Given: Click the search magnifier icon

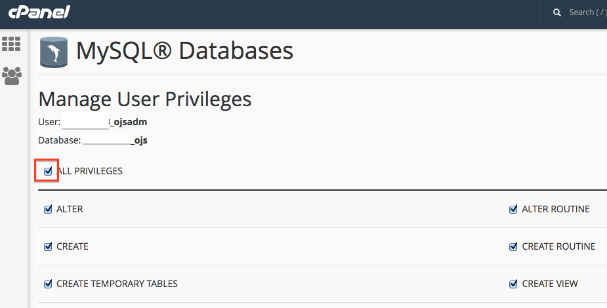Looking at the screenshot, I should tap(557, 12).
